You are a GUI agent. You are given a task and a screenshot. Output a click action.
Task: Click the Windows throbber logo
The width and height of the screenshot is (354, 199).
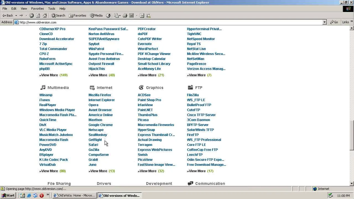pos(348,9)
